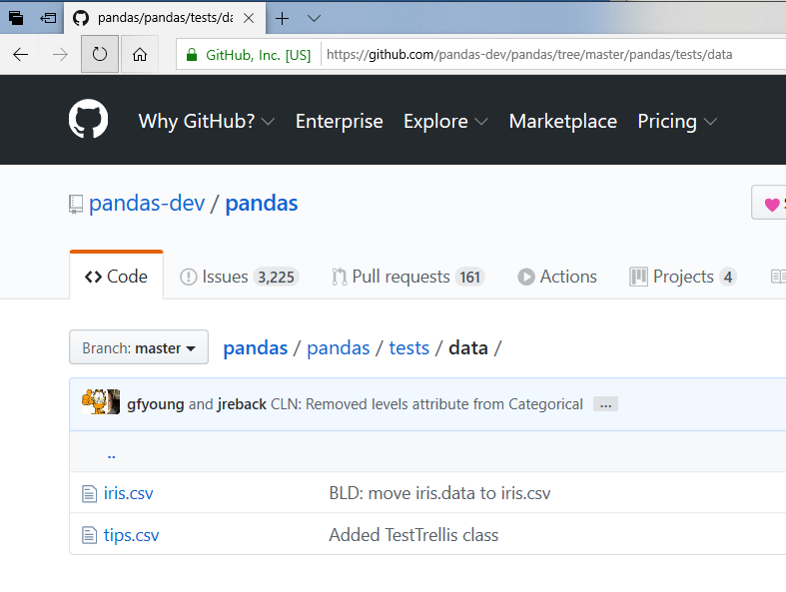The height and width of the screenshot is (592, 786).
Task: Expand the Explore dropdown menu
Action: click(x=445, y=121)
